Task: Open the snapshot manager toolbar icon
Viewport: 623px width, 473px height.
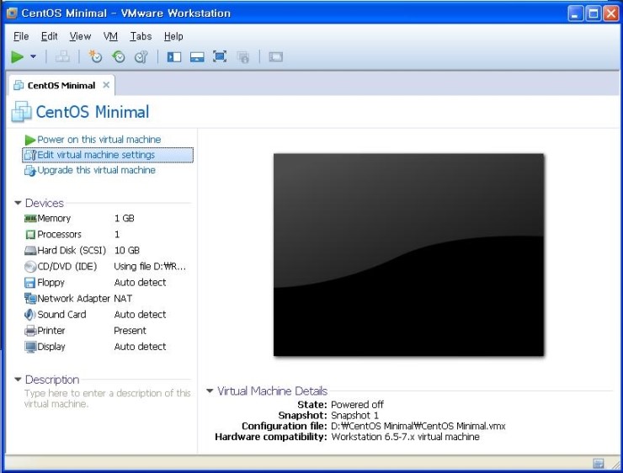Action: pos(141,57)
